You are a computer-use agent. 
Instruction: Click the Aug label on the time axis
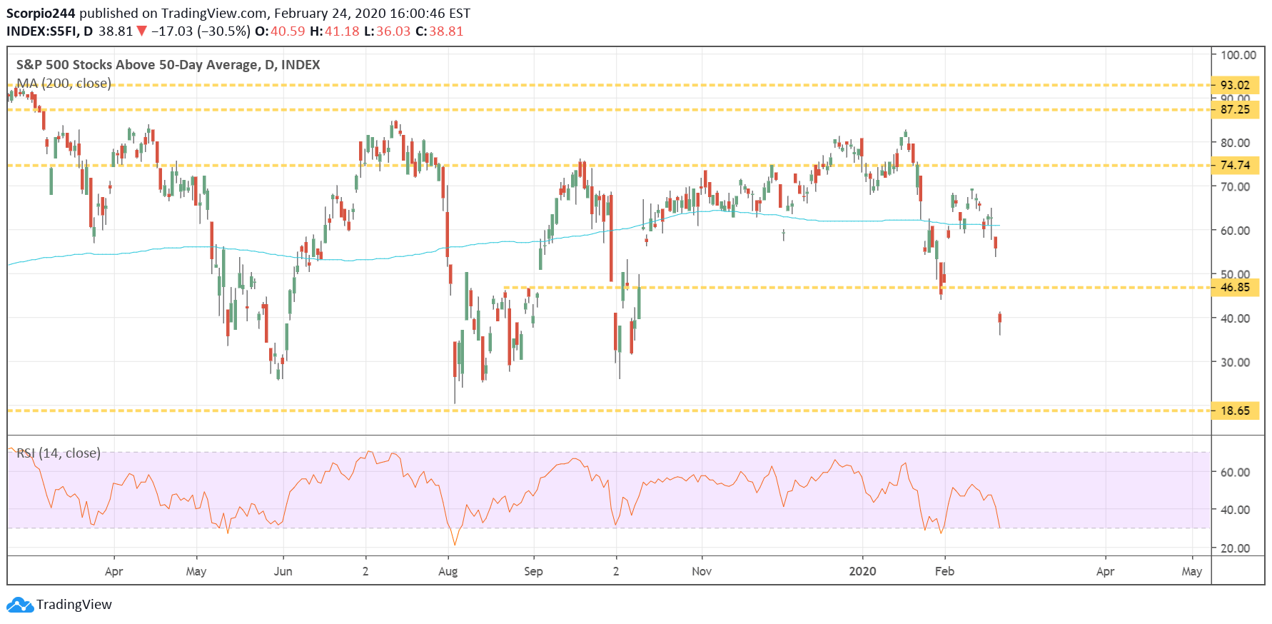[448, 571]
